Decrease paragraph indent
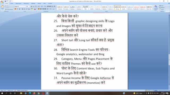The image size is (170, 95). coord(48,6)
